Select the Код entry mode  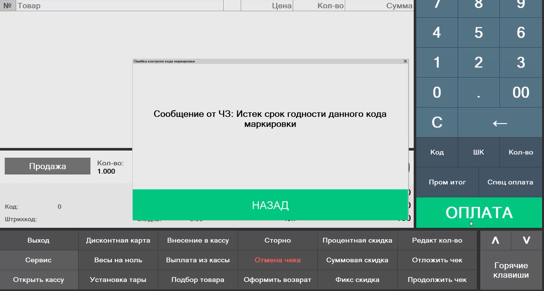tap(437, 152)
